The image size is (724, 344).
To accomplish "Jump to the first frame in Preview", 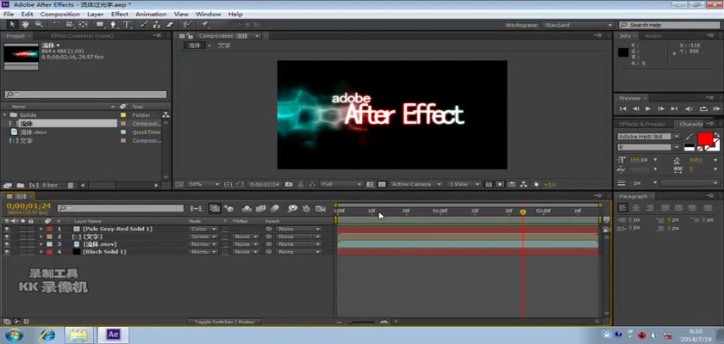I will (x=623, y=108).
